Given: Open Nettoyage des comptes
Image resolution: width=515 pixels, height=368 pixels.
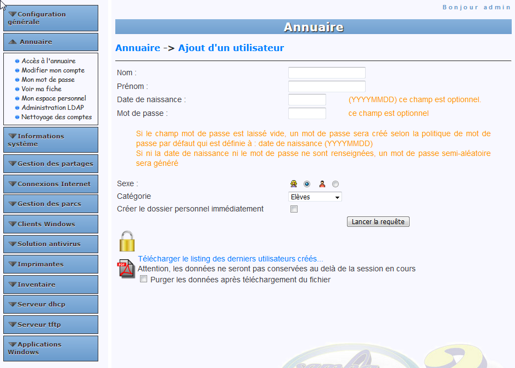Looking at the screenshot, I should coord(57,117).
